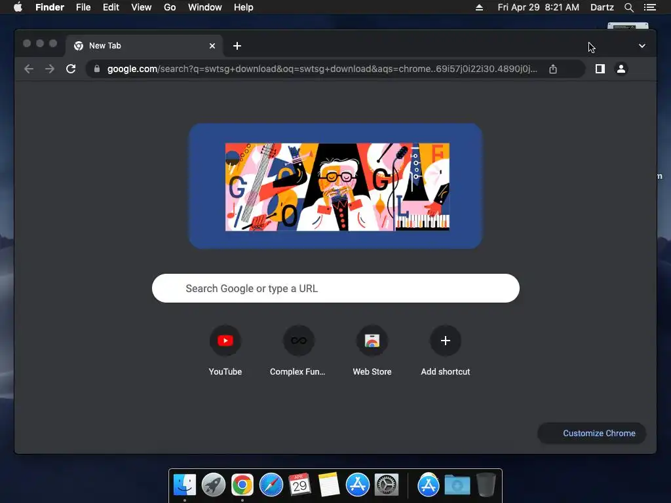Open the YouTube shortcut
This screenshot has width=671, height=503.
point(225,351)
